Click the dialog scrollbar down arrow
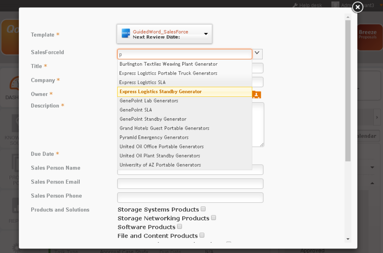The width and height of the screenshot is (383, 253). point(348,239)
